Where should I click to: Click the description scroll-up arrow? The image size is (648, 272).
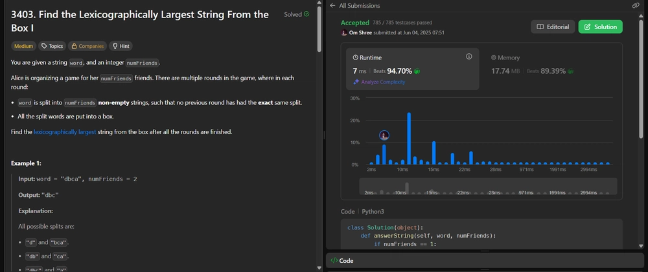click(319, 3)
